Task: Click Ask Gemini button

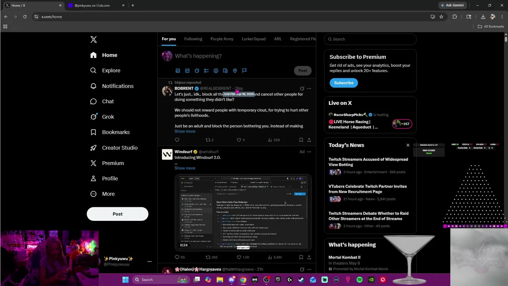Action: coord(452,6)
